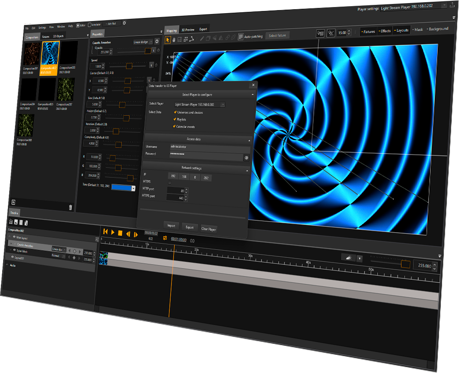Hide Main layout with its eye icon
This screenshot has height=373, width=459.
(x=14, y=237)
